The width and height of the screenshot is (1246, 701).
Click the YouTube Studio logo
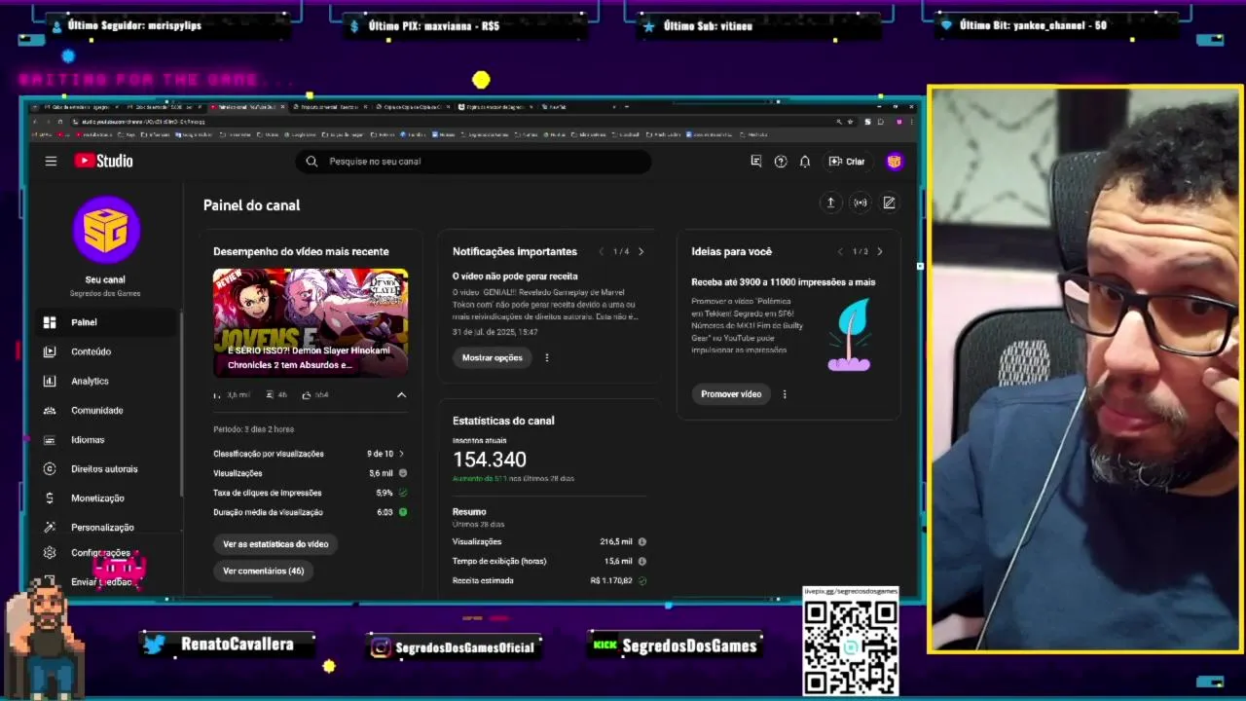(103, 162)
